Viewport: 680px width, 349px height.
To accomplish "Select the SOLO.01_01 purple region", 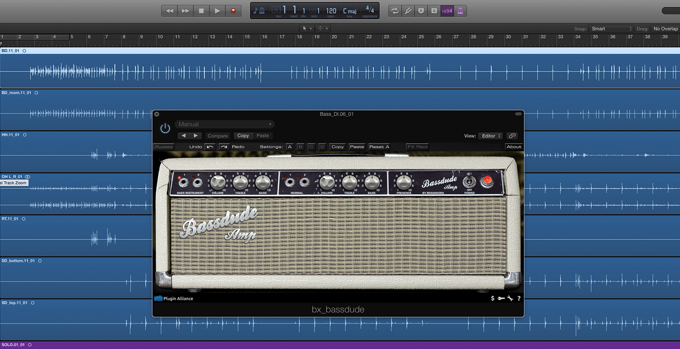I will (x=340, y=345).
